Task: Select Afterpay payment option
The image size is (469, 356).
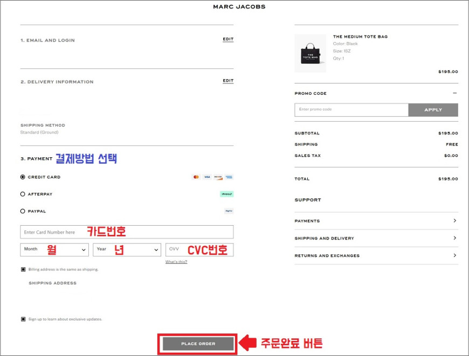Action: 23,194
